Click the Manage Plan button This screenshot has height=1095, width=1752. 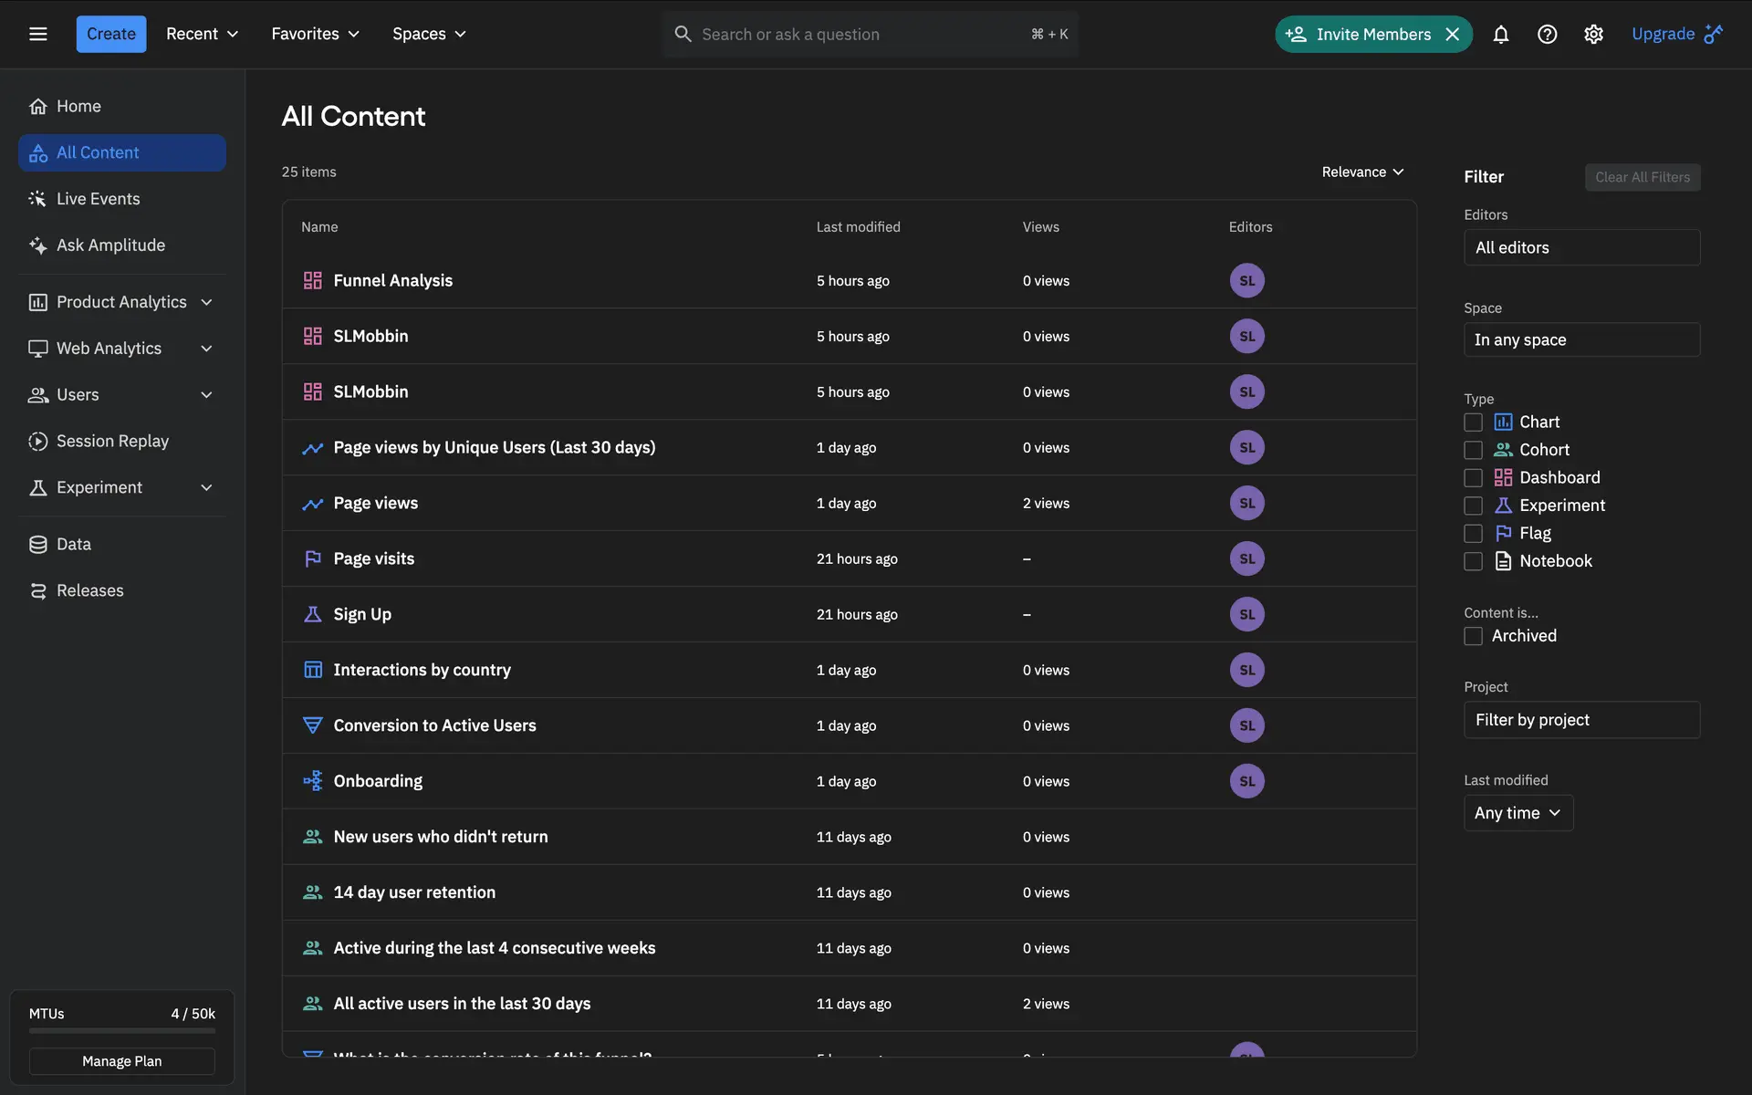coord(121,1061)
